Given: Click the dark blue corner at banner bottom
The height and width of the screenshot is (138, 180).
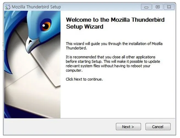Looking at the screenshot, I should coord(17,113).
